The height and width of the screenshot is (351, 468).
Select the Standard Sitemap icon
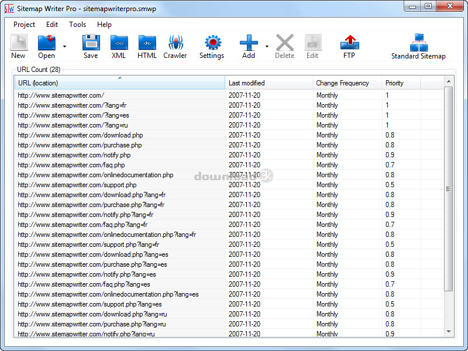click(x=419, y=42)
